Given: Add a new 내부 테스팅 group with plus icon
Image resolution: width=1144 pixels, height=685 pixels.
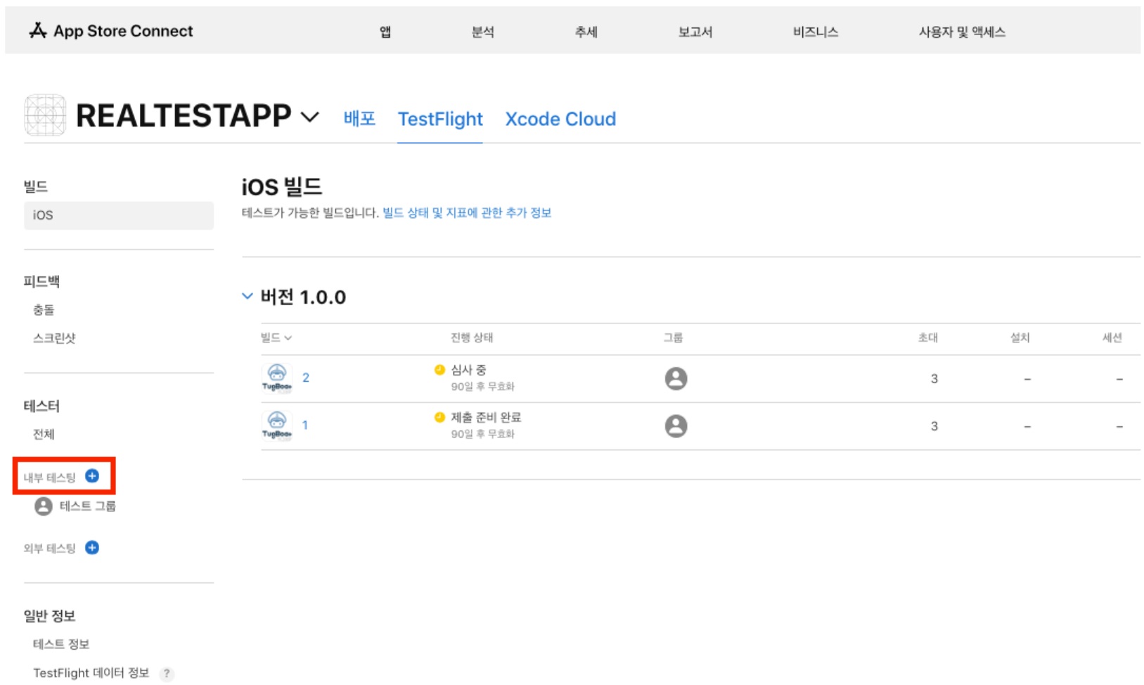Looking at the screenshot, I should (x=92, y=476).
